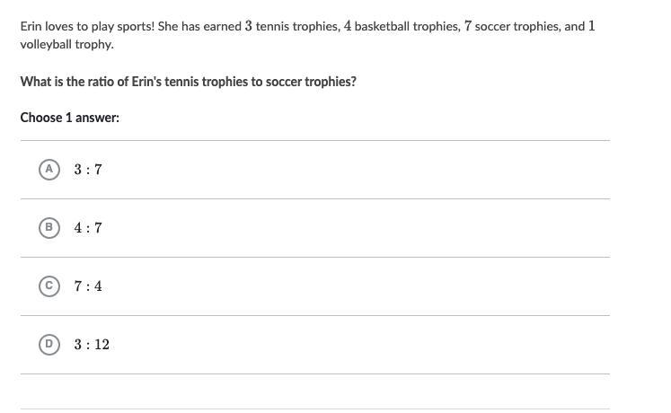Click the words 'Erin loves to play sports!'
Viewport: 671px width, 413px height.
[87, 27]
